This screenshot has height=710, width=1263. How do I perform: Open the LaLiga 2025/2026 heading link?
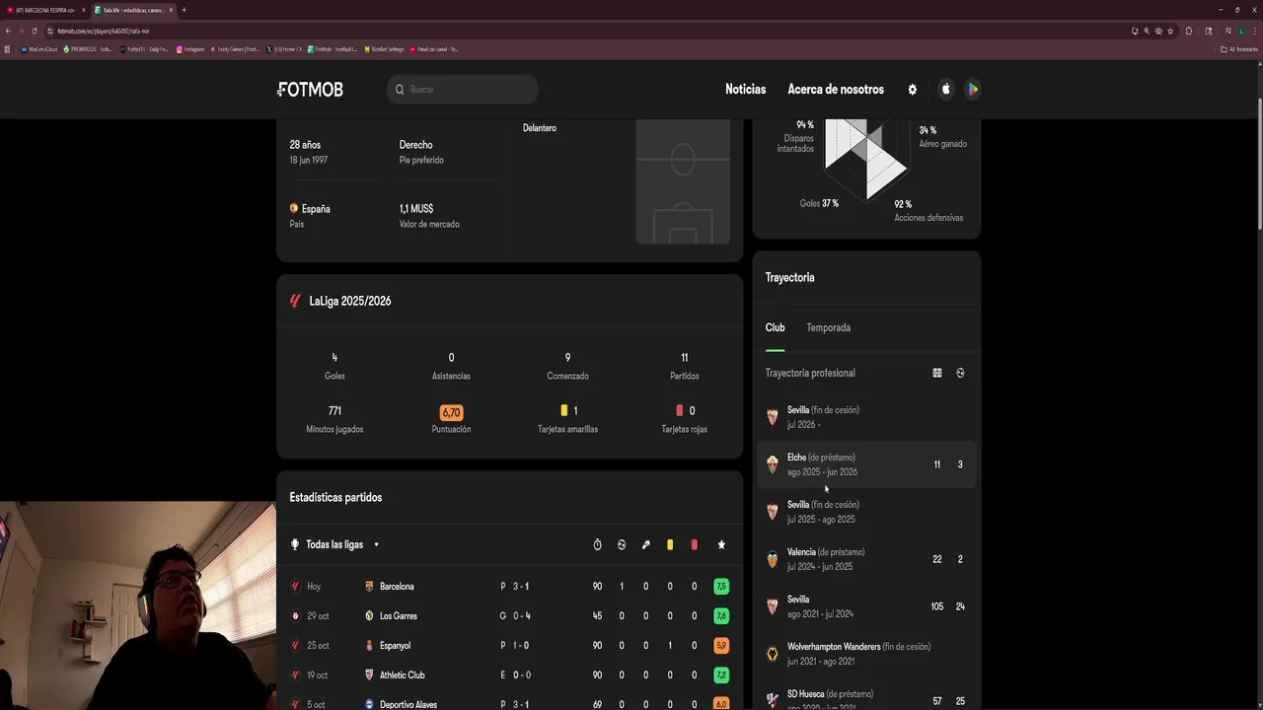(x=350, y=301)
